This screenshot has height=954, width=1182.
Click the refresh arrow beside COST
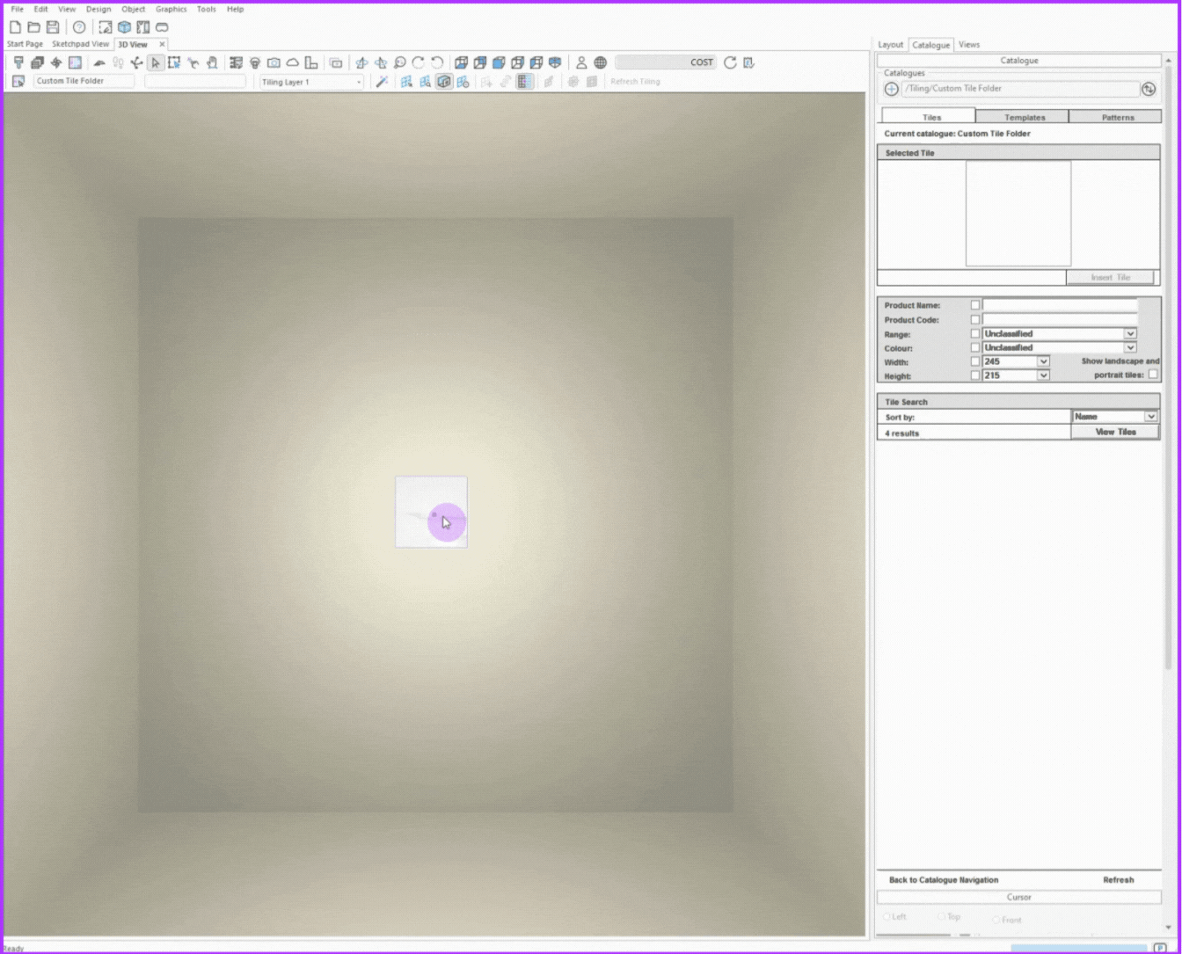coord(730,62)
